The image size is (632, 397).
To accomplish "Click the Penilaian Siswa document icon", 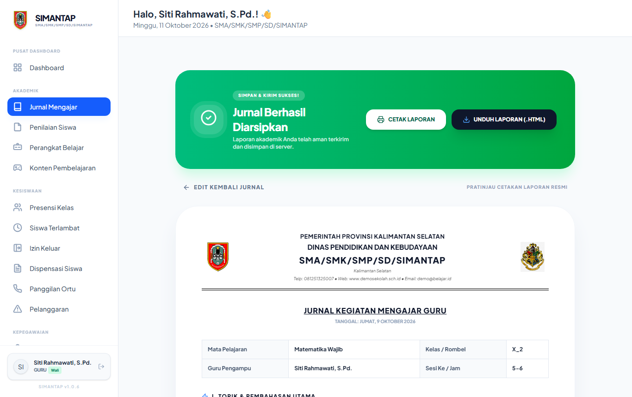I will [18, 127].
